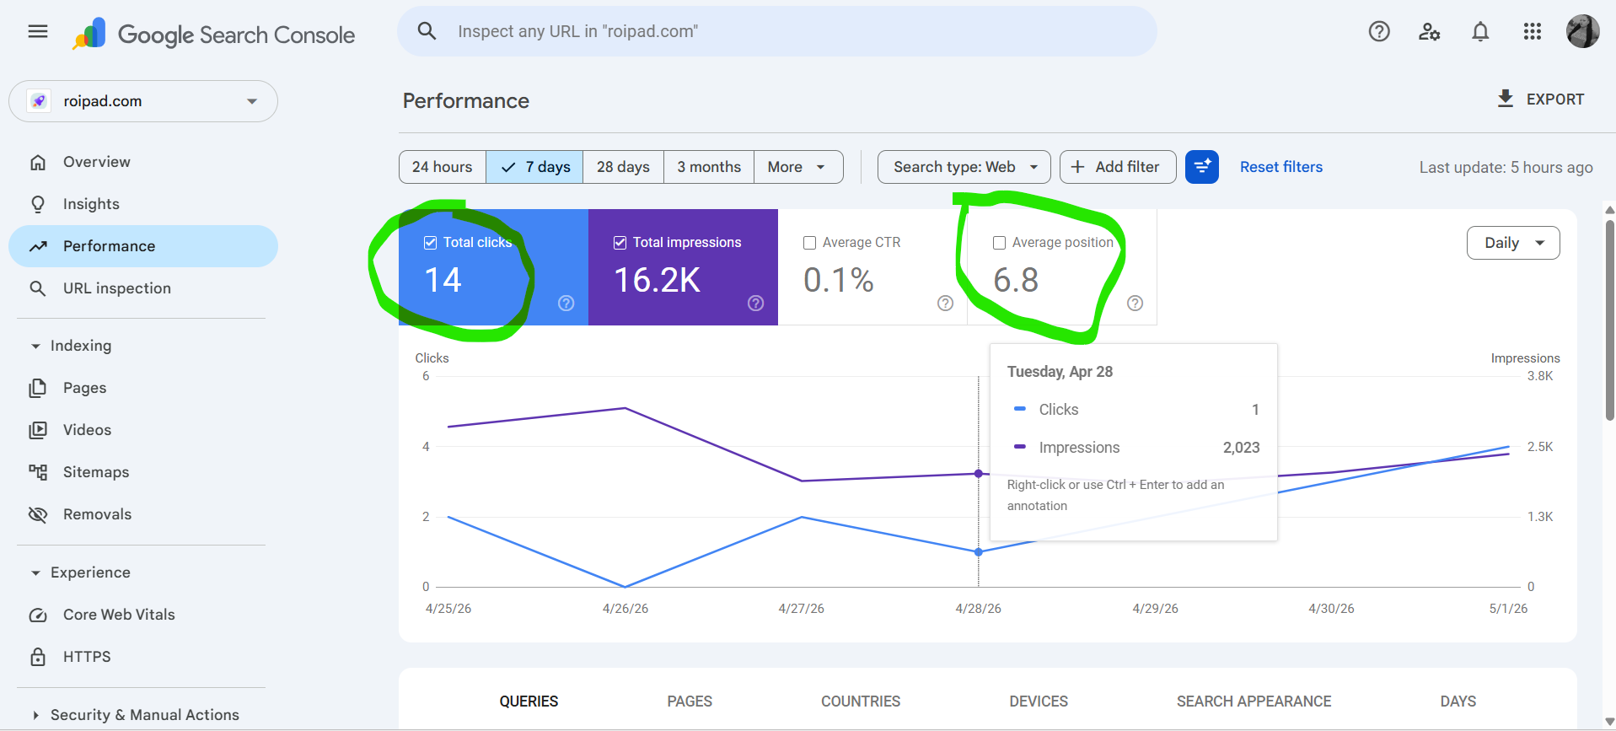Select the 24 hours date range
This screenshot has width=1616, height=731.
pyautogui.click(x=443, y=167)
